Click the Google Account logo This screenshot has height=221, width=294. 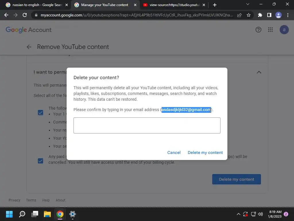28,30
